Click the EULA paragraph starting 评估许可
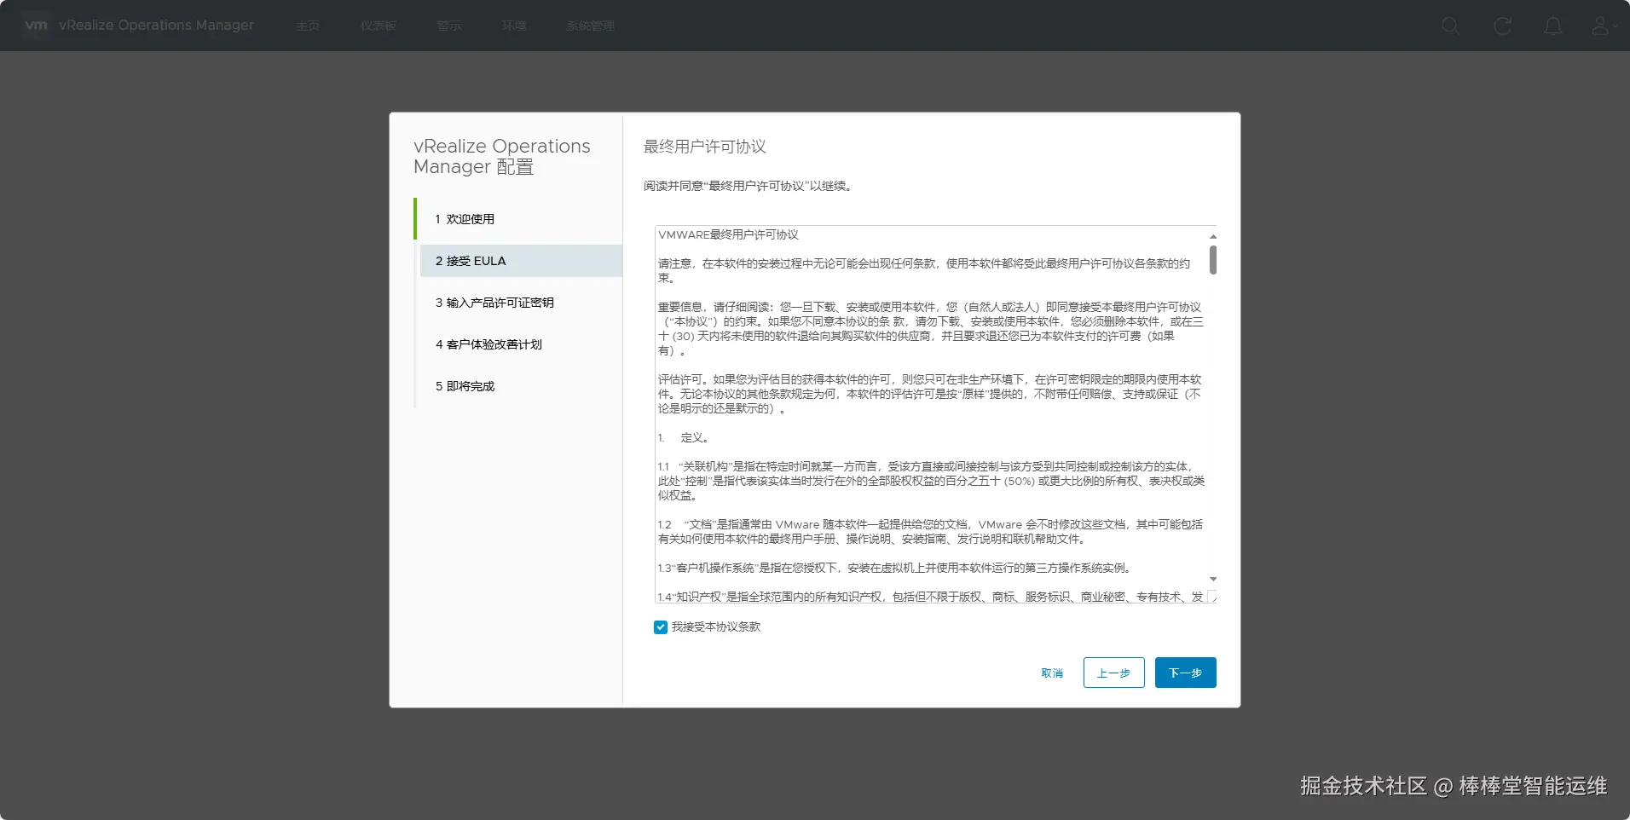Image resolution: width=1630 pixels, height=820 pixels. [x=929, y=394]
